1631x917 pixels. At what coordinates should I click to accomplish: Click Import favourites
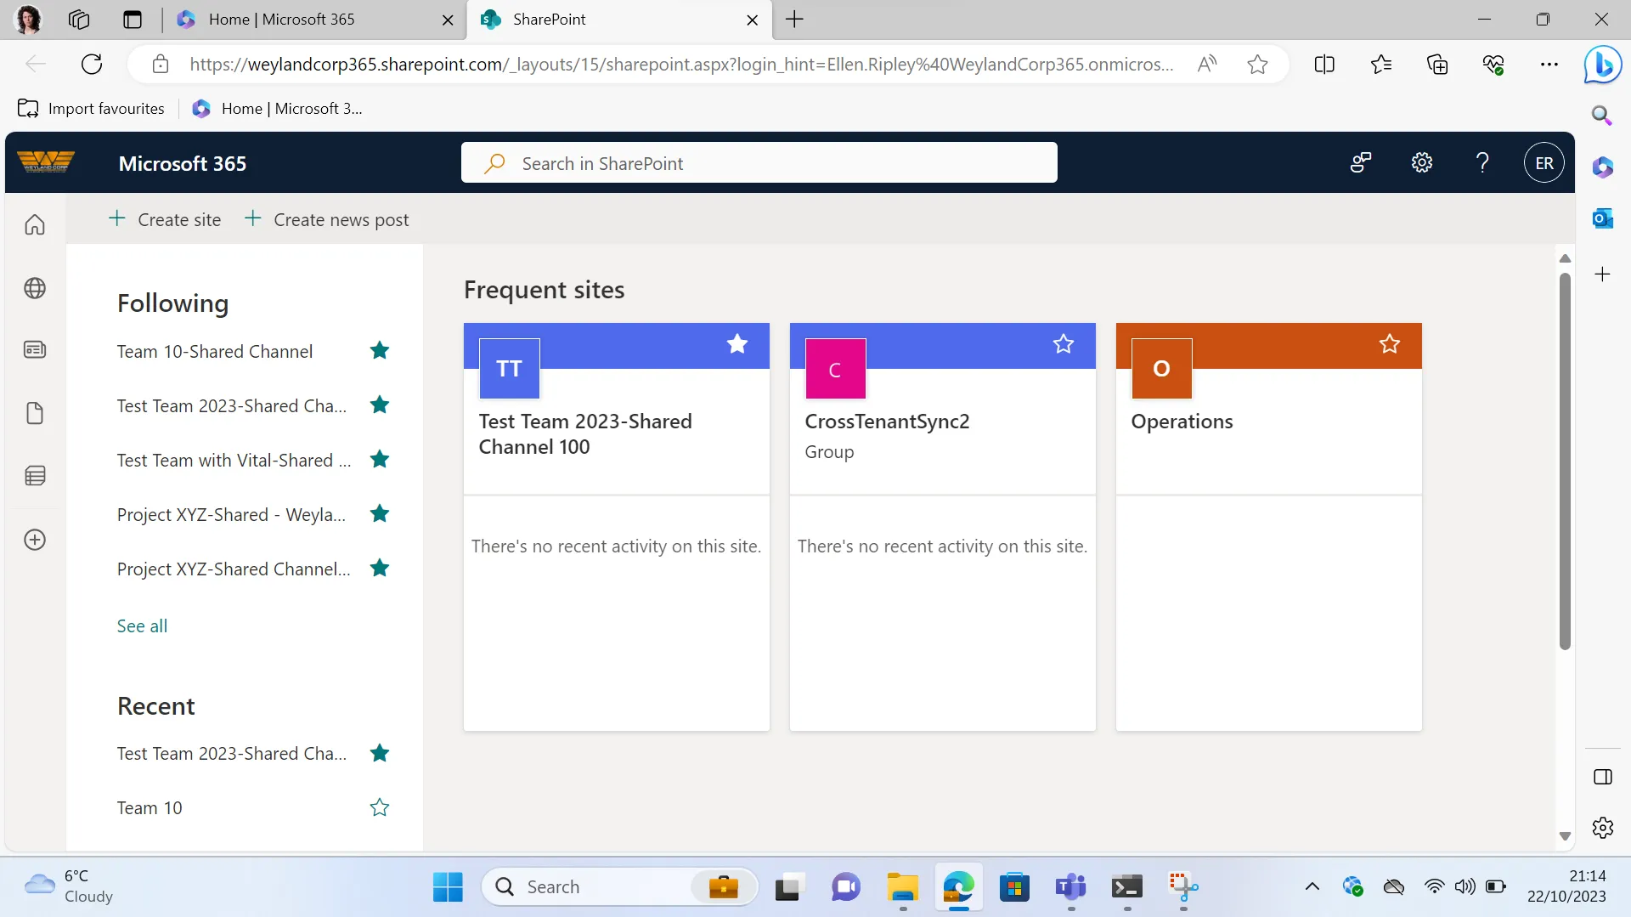[92, 109]
